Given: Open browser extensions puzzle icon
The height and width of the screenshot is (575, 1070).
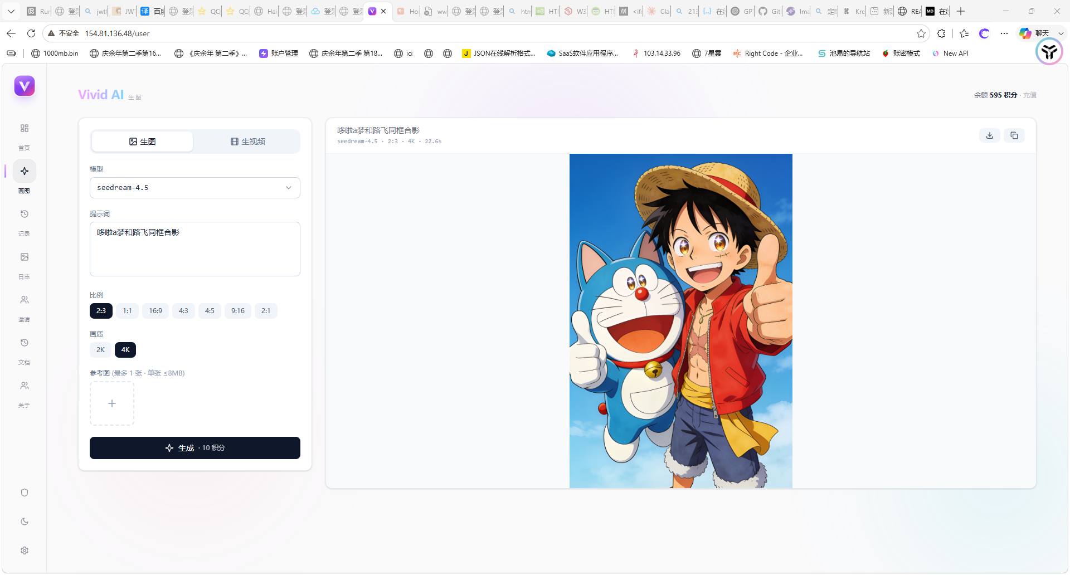Looking at the screenshot, I should (x=942, y=33).
